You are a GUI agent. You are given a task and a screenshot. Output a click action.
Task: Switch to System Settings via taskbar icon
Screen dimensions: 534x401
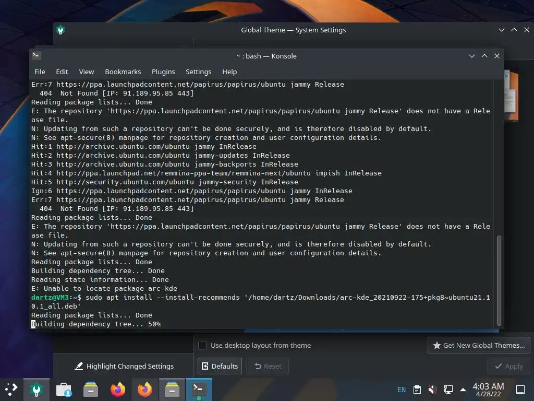tap(37, 390)
